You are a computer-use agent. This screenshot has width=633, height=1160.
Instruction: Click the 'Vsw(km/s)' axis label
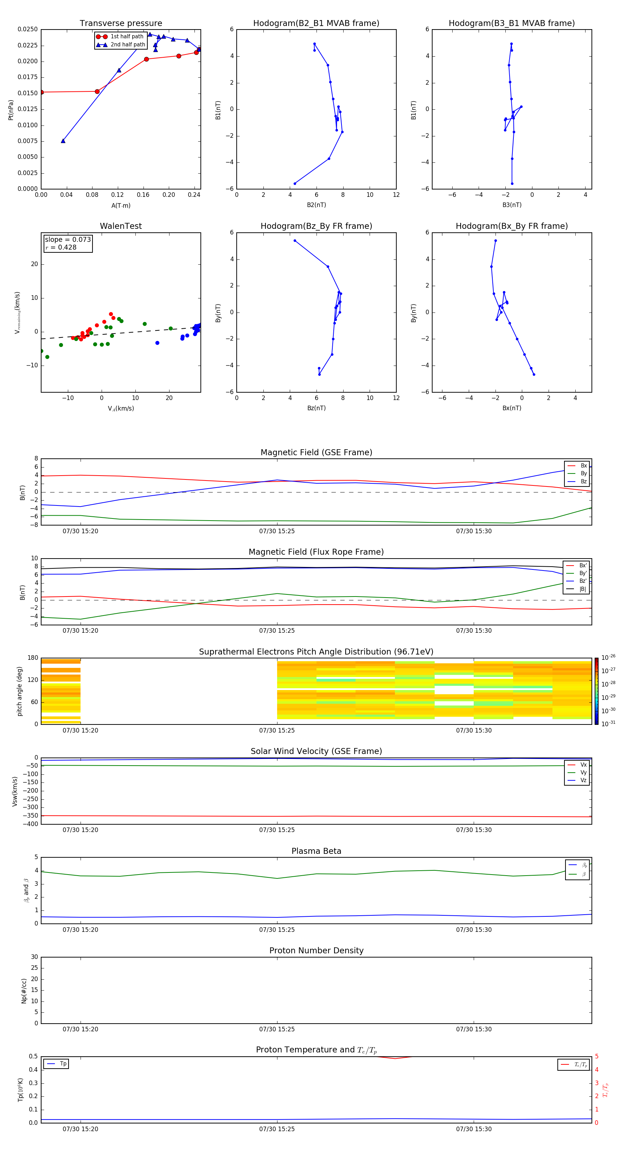(15, 791)
